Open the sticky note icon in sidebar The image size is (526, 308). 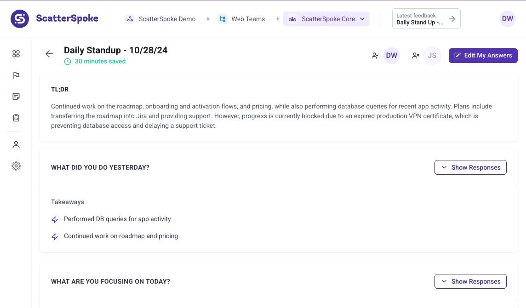(16, 97)
